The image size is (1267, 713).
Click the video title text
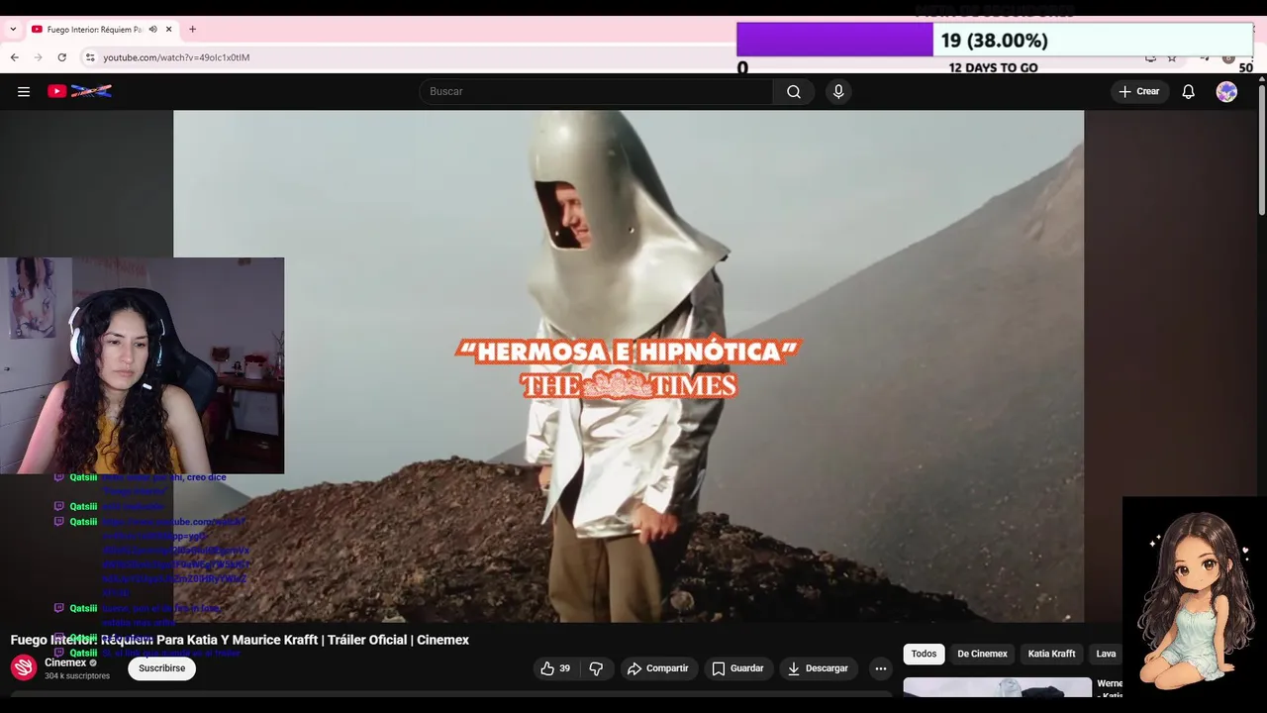240,640
